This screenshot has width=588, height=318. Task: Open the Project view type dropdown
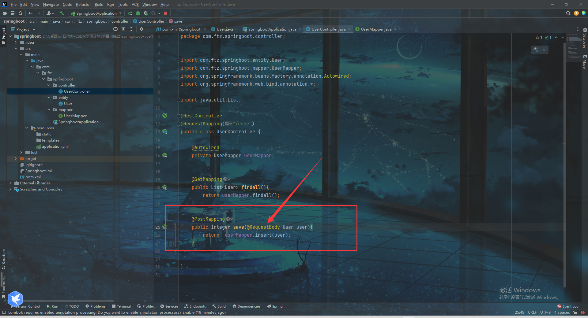pos(23,29)
